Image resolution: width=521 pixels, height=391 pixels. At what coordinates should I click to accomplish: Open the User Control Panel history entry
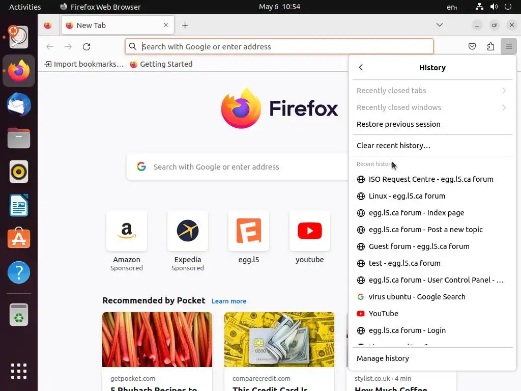(432, 280)
